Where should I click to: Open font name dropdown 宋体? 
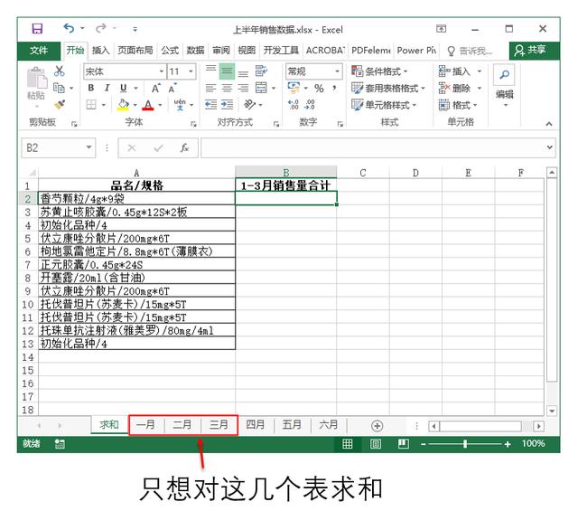pyautogui.click(x=162, y=71)
